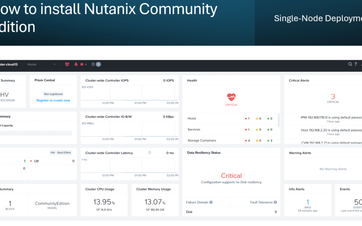This screenshot has width=362, height=226.
Task: Click the Register or create new link
Action: coord(53,100)
